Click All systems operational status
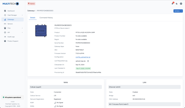Viewport: 185px width, 108px height. click(13, 97)
